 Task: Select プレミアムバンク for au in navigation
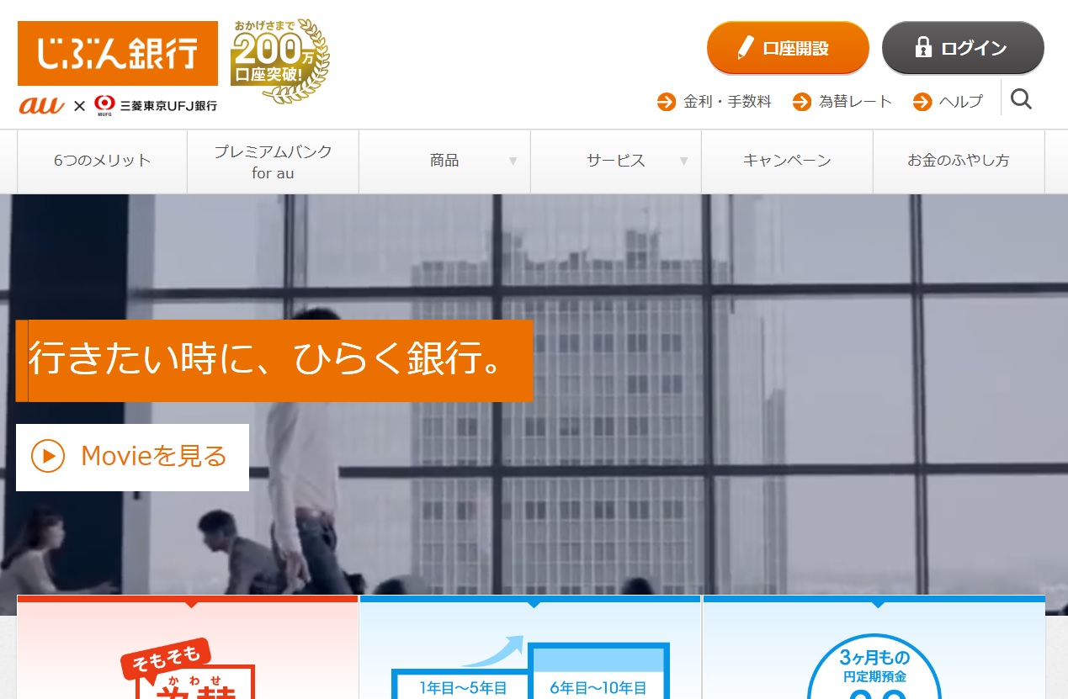272,161
